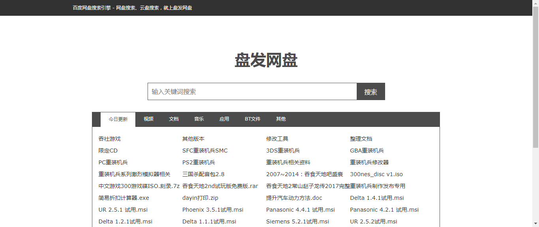Viewport: 539px width, 227px height.
Task: Open the 其他 tab
Action: 281,119
